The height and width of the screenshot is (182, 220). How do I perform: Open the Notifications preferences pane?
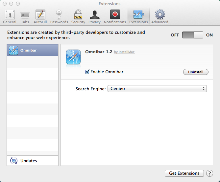pyautogui.click(x=115, y=17)
